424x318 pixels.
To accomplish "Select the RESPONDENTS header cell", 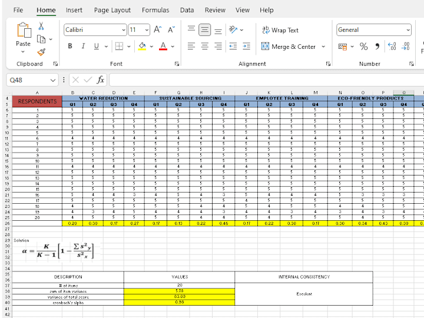I will 37,101.
